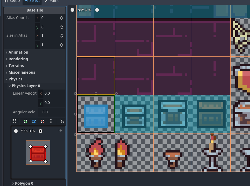
Task: Switch to the Setup tab
Action: (12, 1)
